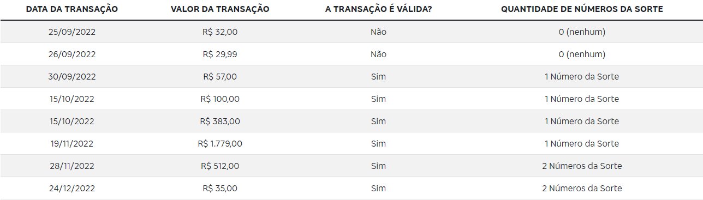Click the DATA DA TRANSAÇÃO column header
Viewport: 703px width, 200px height.
click(x=72, y=10)
